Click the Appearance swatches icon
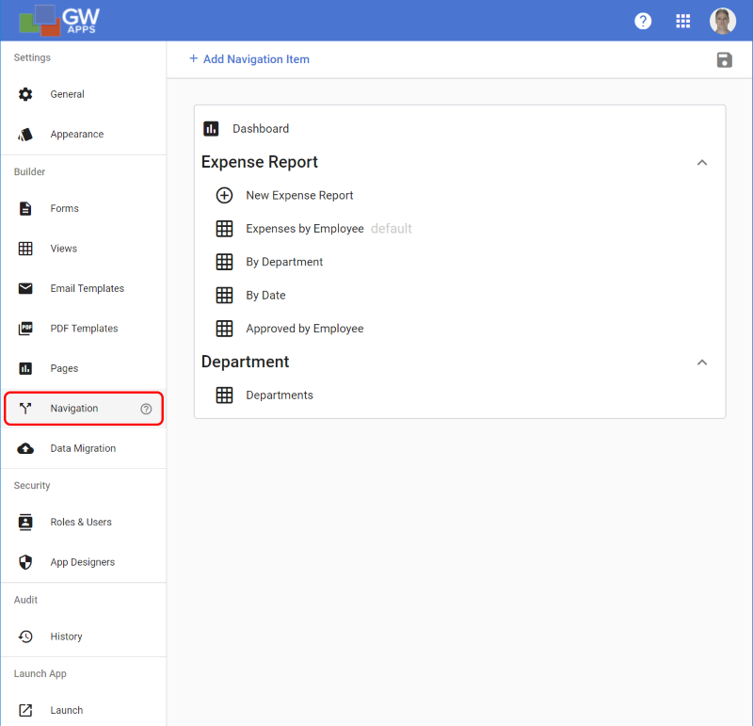The image size is (753, 726). tap(25, 135)
